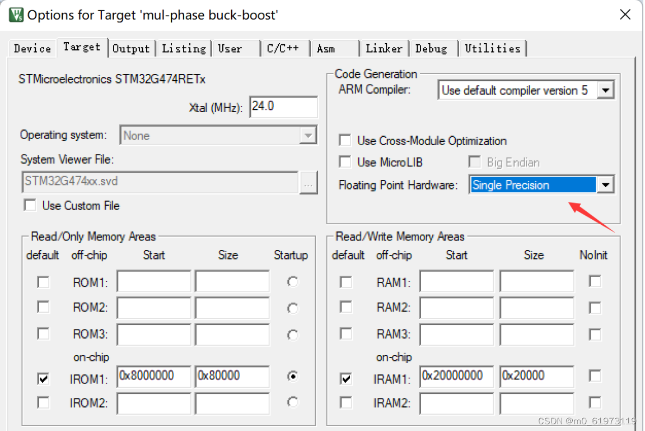The height and width of the screenshot is (431, 645).
Task: Select ROM1 Startup radio button
Action: pyautogui.click(x=292, y=281)
